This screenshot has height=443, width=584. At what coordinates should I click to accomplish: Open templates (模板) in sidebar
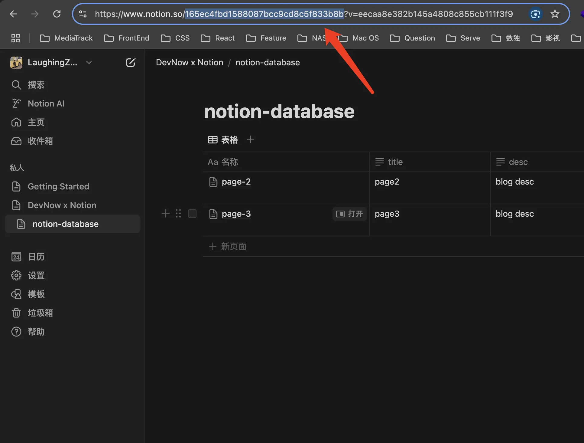16,294
